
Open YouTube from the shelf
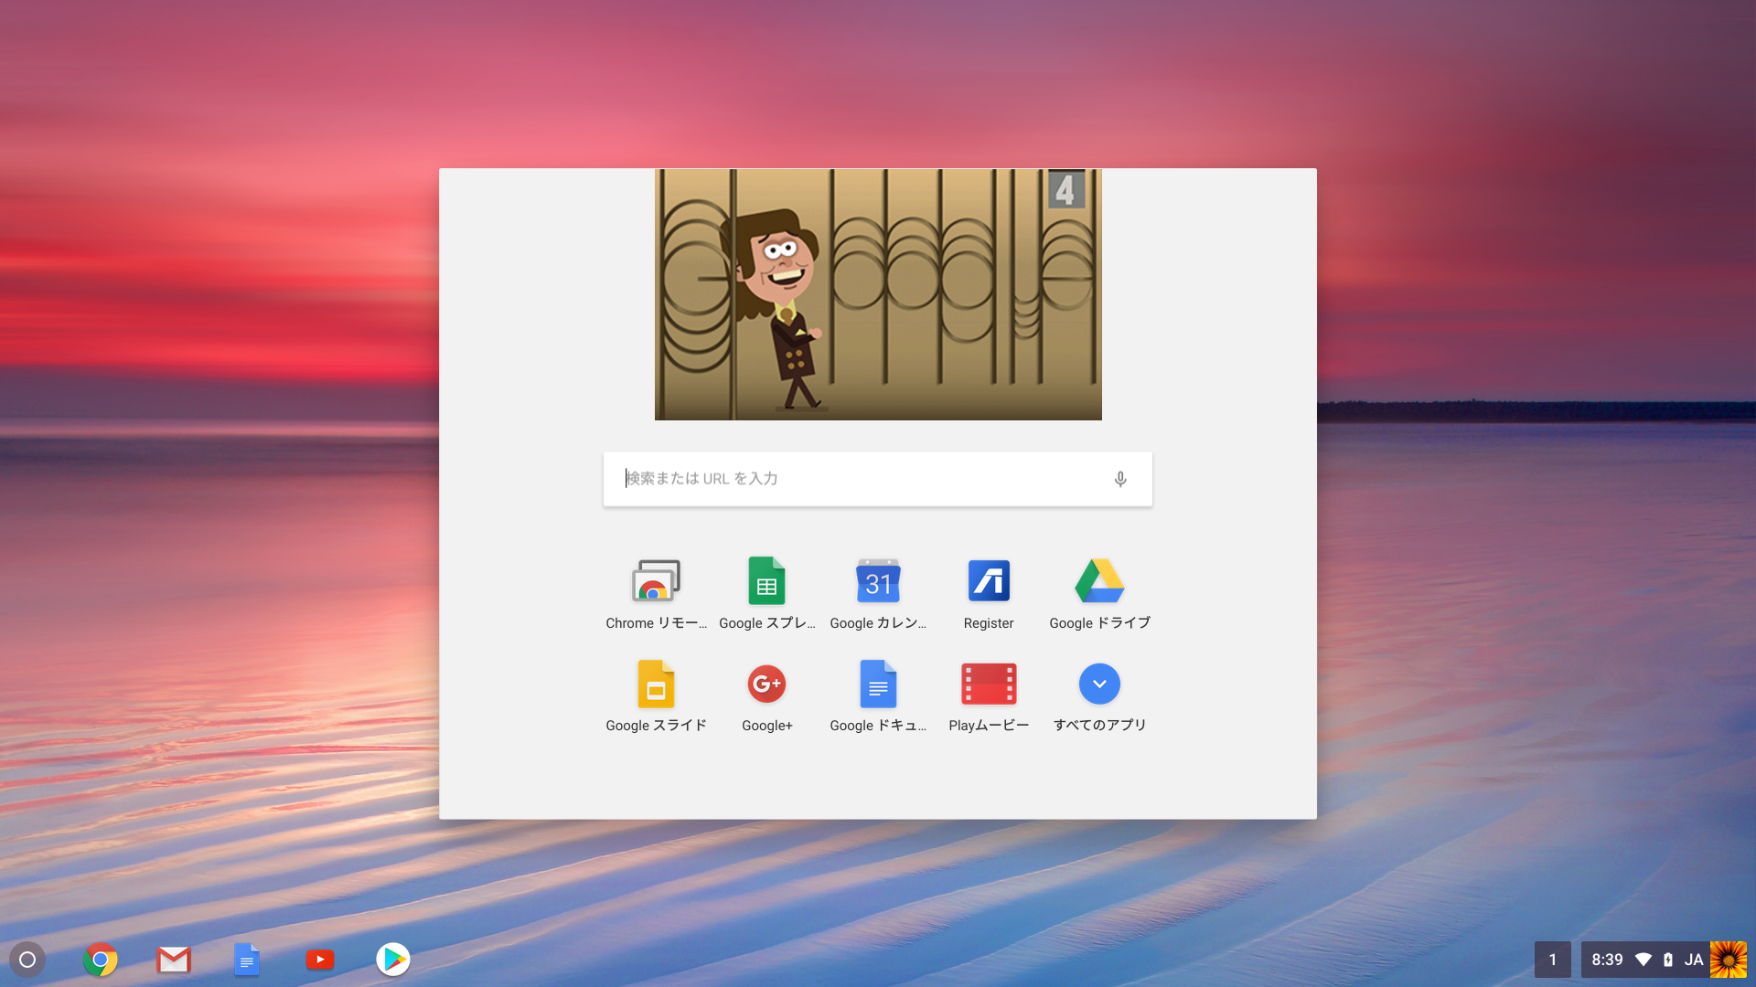pyautogui.click(x=320, y=960)
